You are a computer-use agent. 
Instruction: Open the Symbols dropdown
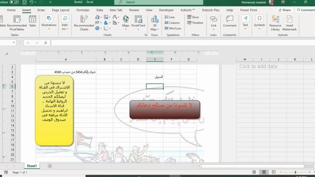click(x=259, y=23)
